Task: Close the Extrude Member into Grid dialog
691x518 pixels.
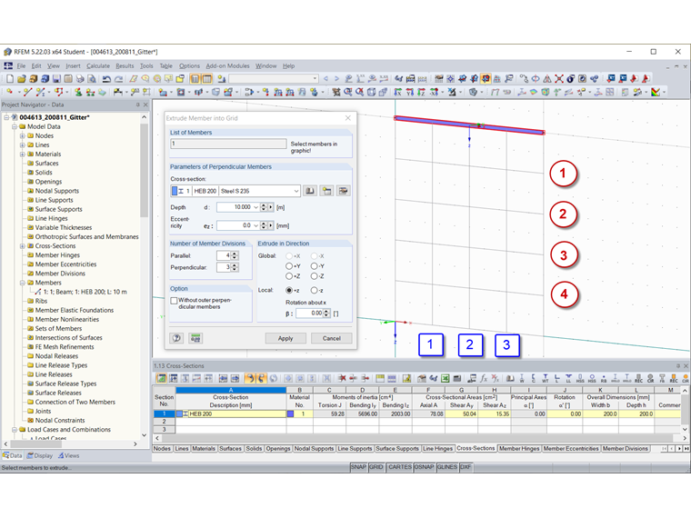Action: 348,118
